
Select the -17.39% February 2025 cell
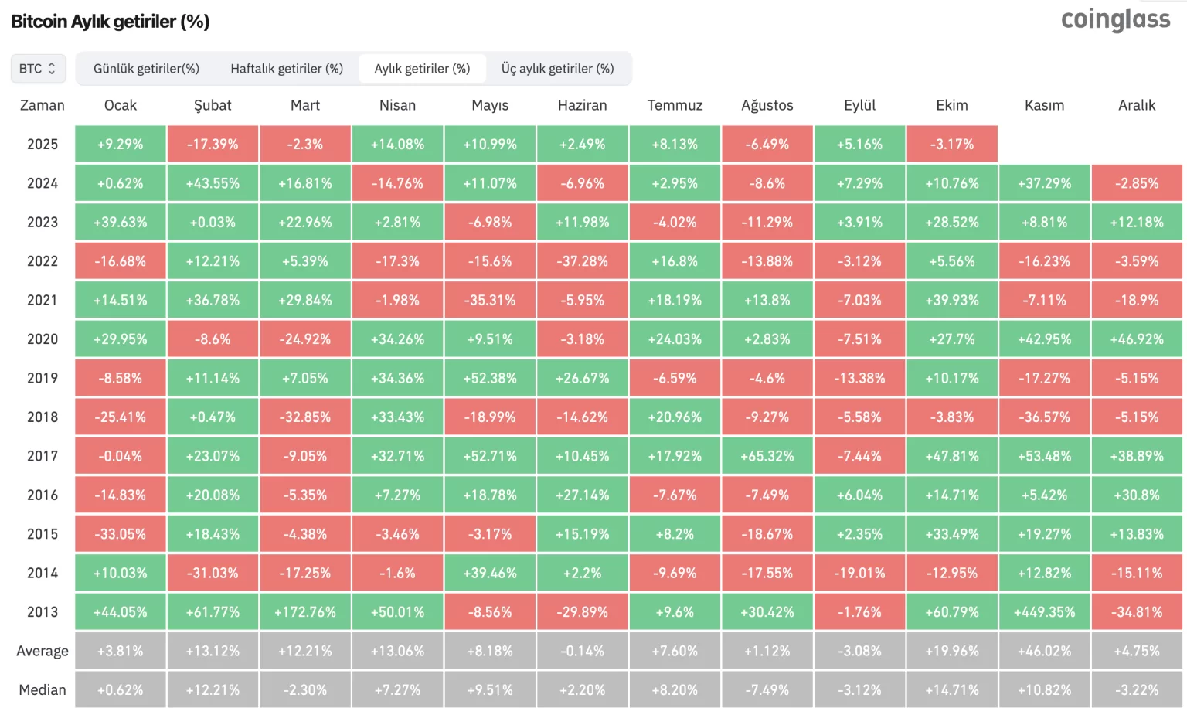pos(213,145)
